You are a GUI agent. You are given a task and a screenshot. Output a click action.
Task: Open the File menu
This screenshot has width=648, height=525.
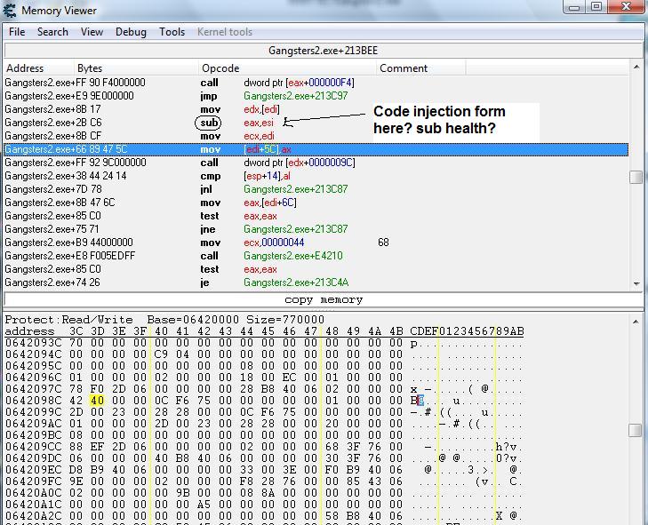click(x=17, y=32)
